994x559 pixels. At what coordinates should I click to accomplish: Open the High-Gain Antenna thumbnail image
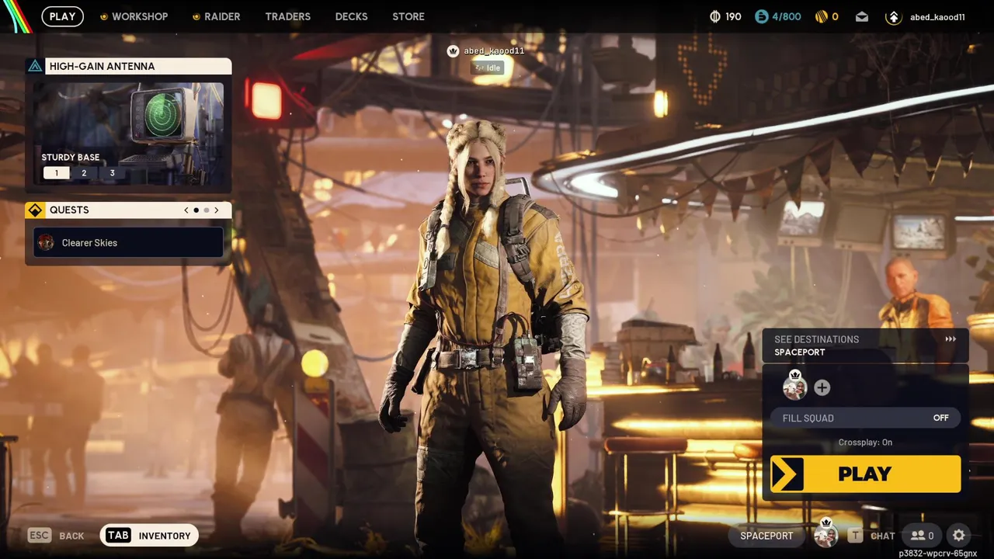128,136
